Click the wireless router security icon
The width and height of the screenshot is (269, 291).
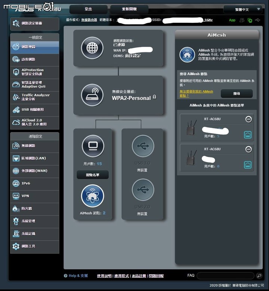[x=92, y=95]
